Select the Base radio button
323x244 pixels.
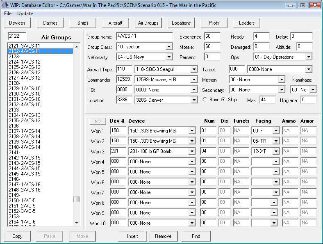[205, 100]
